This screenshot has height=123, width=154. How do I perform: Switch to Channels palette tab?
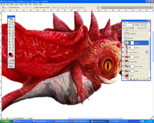click(x=131, y=8)
